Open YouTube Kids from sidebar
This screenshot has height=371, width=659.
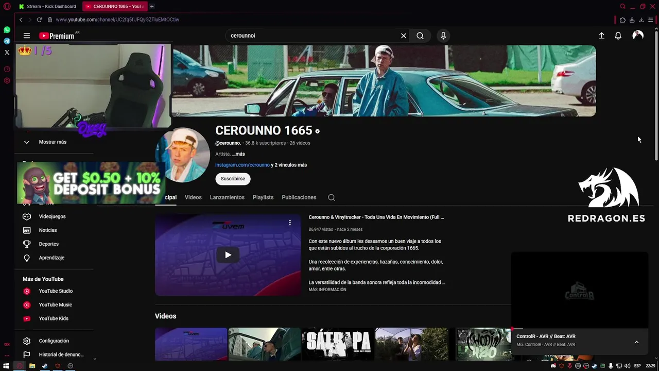(54, 318)
